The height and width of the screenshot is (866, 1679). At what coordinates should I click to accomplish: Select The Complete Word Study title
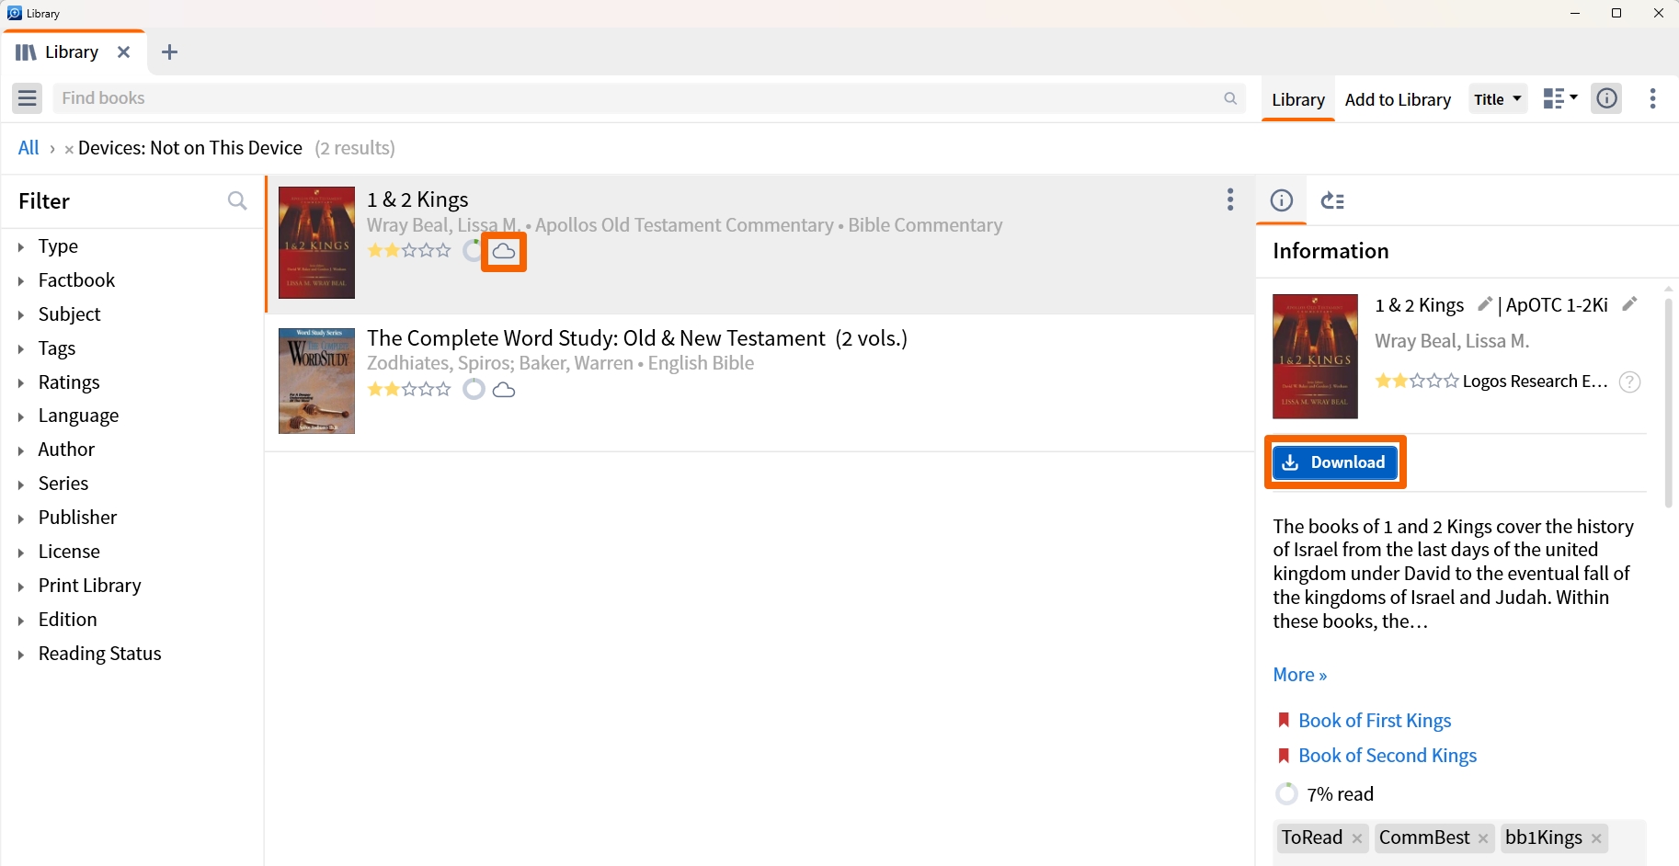click(637, 338)
